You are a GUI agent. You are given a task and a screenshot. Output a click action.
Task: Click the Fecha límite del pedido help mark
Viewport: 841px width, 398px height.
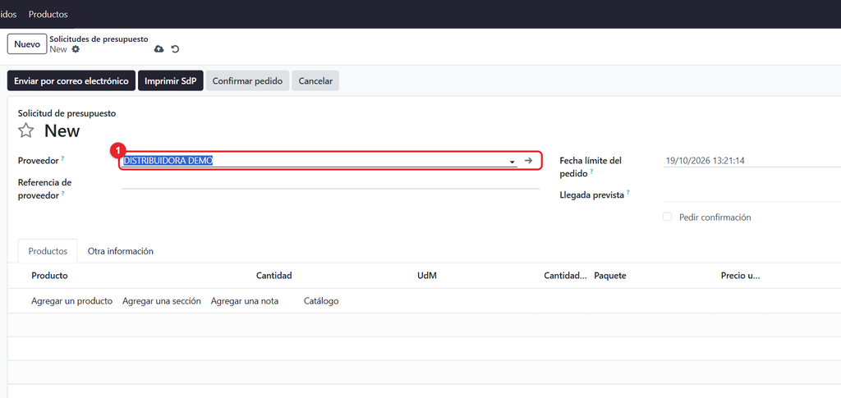(591, 172)
